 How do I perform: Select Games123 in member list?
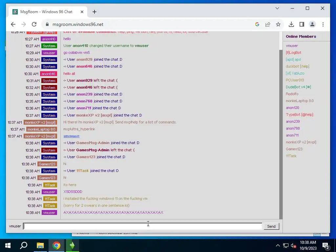coord(294,149)
